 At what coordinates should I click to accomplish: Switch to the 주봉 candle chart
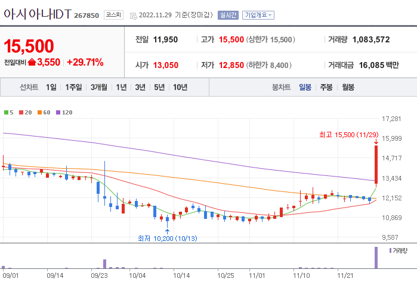(x=326, y=87)
